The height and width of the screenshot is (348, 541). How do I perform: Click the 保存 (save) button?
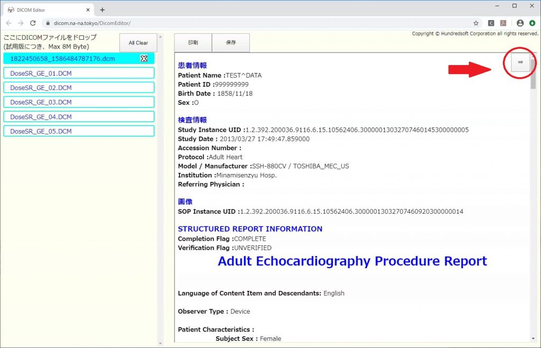(x=231, y=43)
